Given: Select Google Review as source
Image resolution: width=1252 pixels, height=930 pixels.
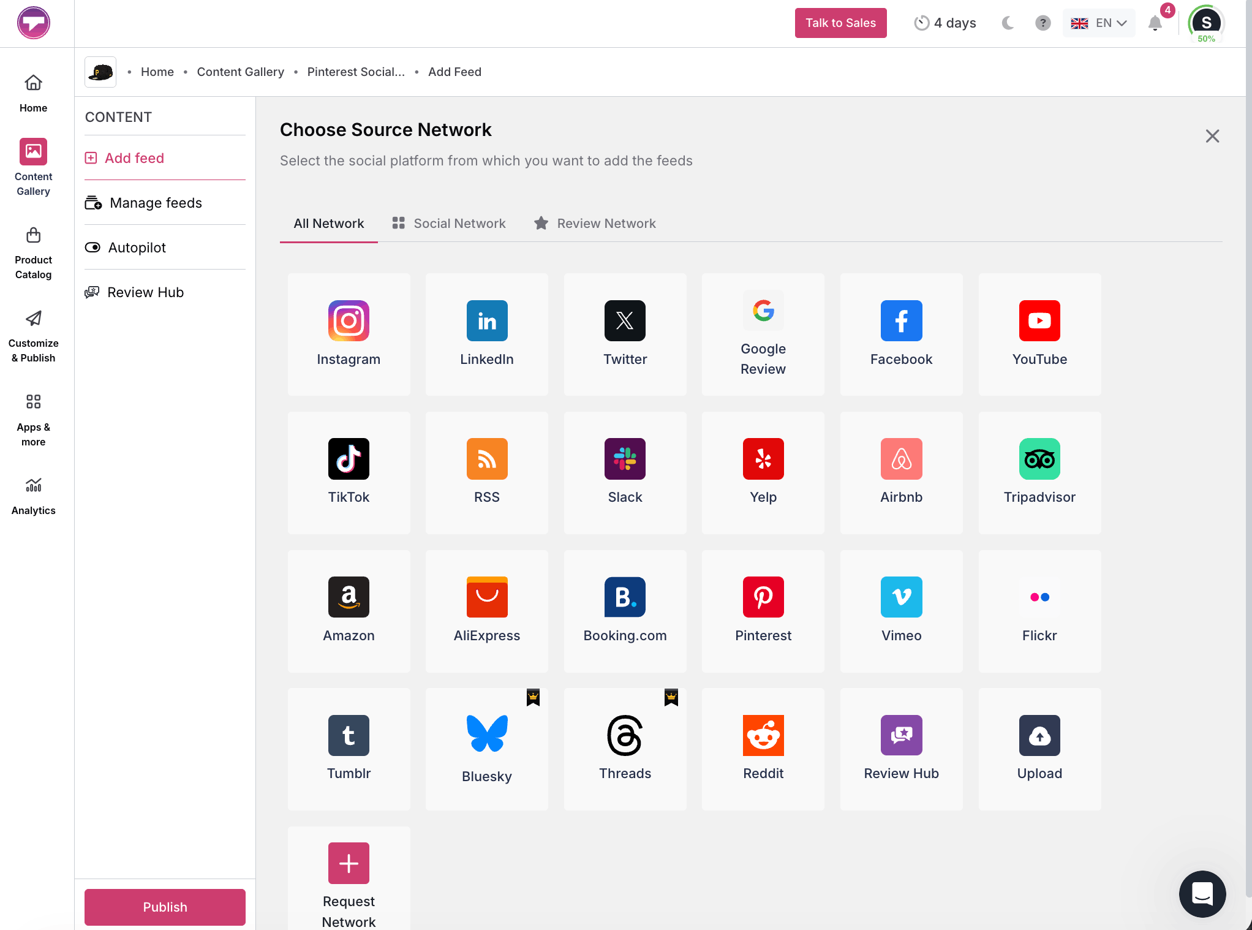Looking at the screenshot, I should [763, 334].
